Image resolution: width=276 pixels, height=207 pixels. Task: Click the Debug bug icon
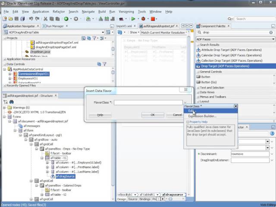coord(143,19)
